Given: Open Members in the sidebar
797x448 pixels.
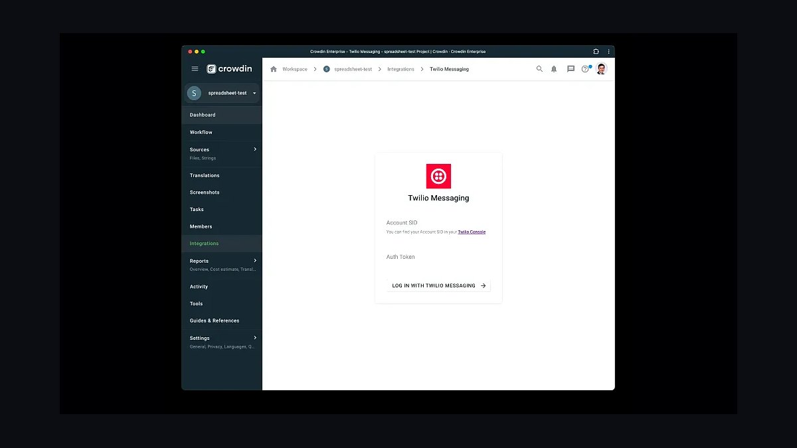Looking at the screenshot, I should pos(222,226).
